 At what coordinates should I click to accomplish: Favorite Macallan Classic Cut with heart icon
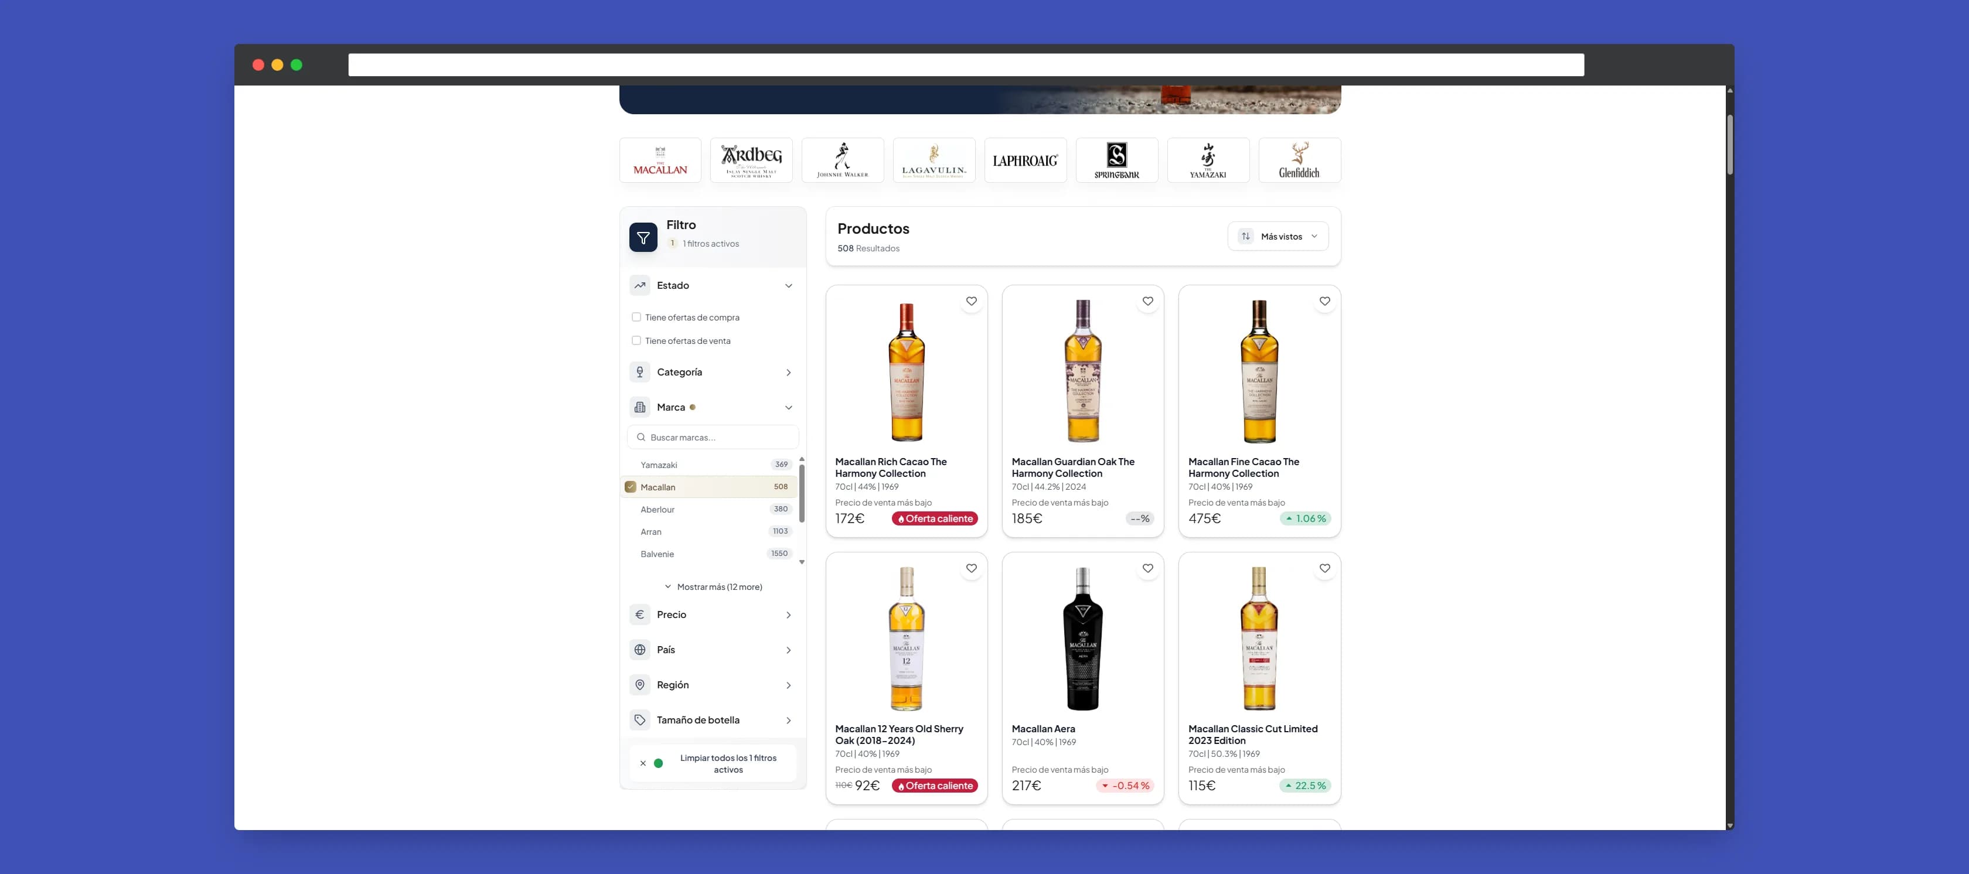(x=1324, y=568)
